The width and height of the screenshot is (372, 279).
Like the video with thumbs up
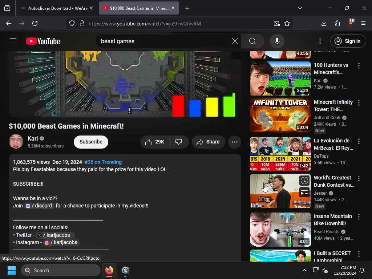coord(155,142)
